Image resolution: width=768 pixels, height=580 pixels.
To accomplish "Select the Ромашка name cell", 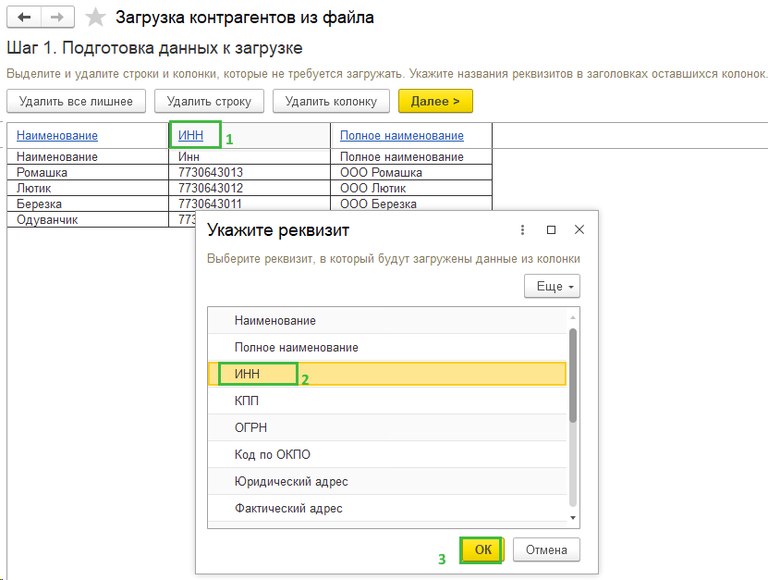I will [88, 173].
